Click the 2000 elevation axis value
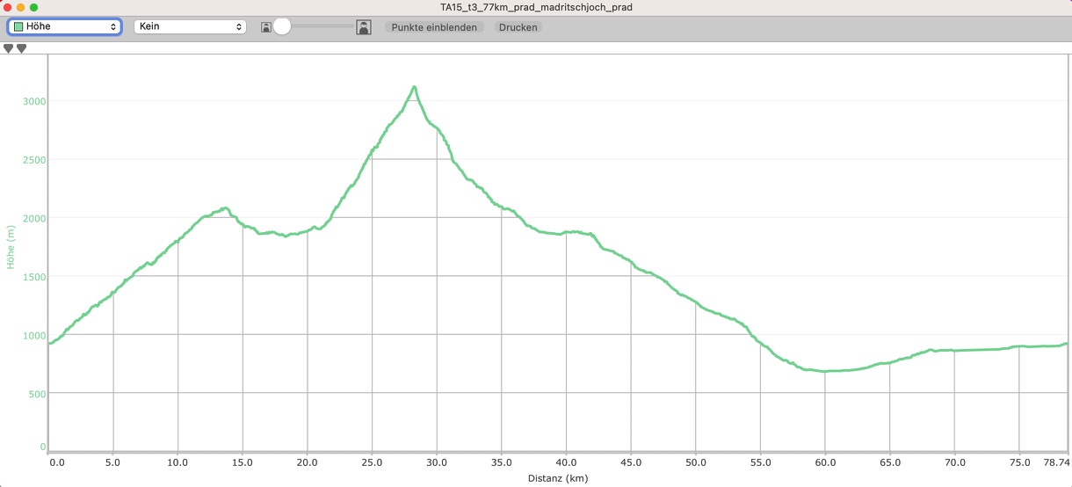The width and height of the screenshot is (1072, 487). click(x=34, y=218)
